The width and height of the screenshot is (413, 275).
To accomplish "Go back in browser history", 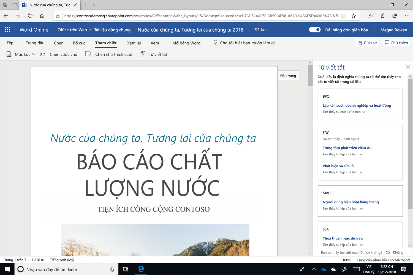I will tap(6, 16).
